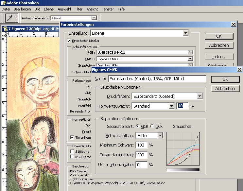Expand the Aufnahmebereich dropdown
This screenshot has height=191, width=243.
[x=94, y=18]
